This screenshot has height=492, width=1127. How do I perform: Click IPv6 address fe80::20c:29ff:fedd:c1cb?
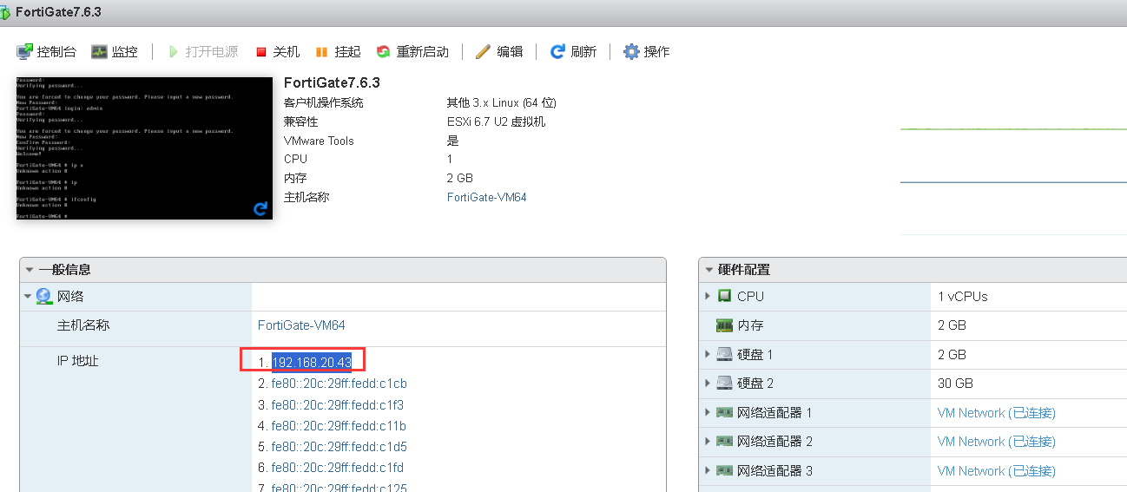click(339, 384)
